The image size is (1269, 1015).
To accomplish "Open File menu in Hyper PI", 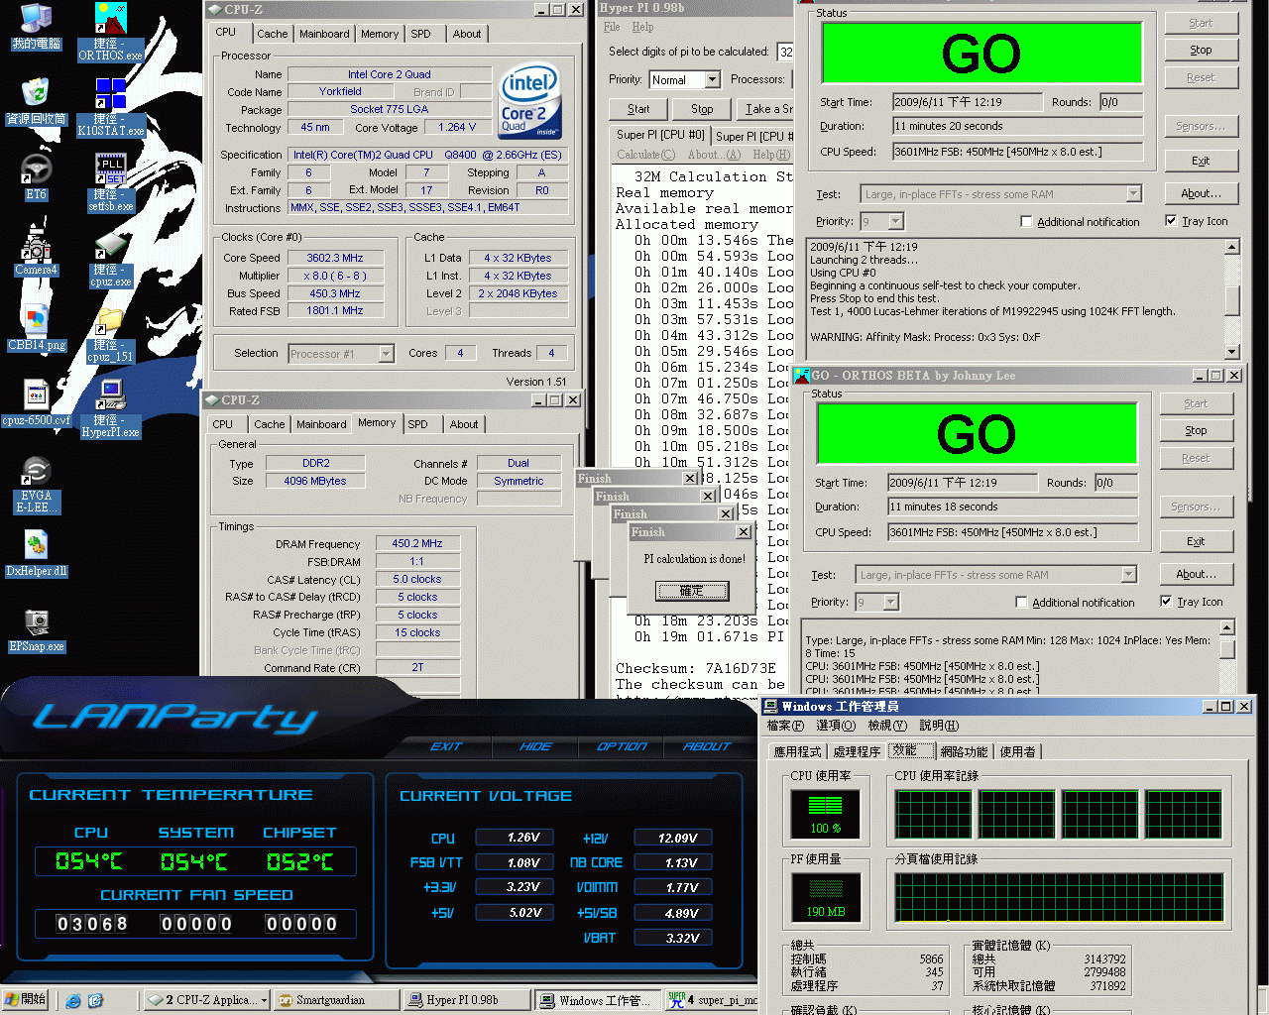I will pos(612,27).
